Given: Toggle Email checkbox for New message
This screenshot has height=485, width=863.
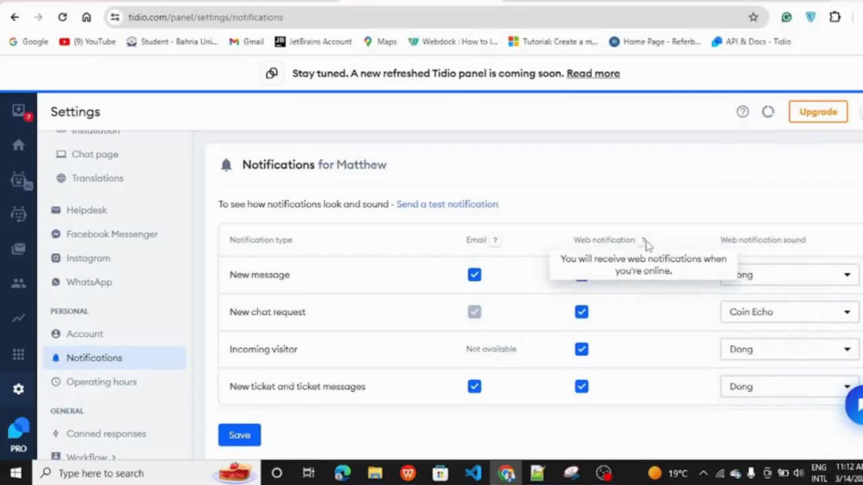Looking at the screenshot, I should (x=475, y=275).
